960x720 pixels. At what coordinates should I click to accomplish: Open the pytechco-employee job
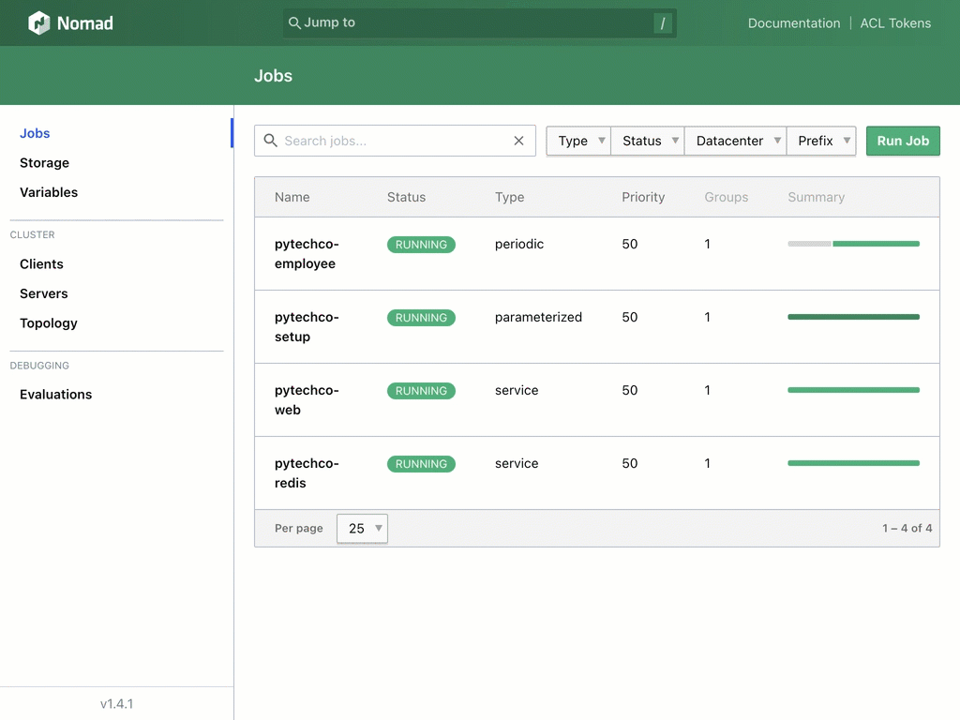tap(307, 254)
